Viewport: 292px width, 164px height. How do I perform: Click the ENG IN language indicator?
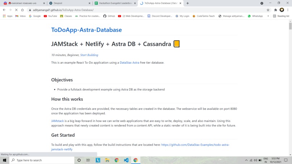click(x=266, y=160)
